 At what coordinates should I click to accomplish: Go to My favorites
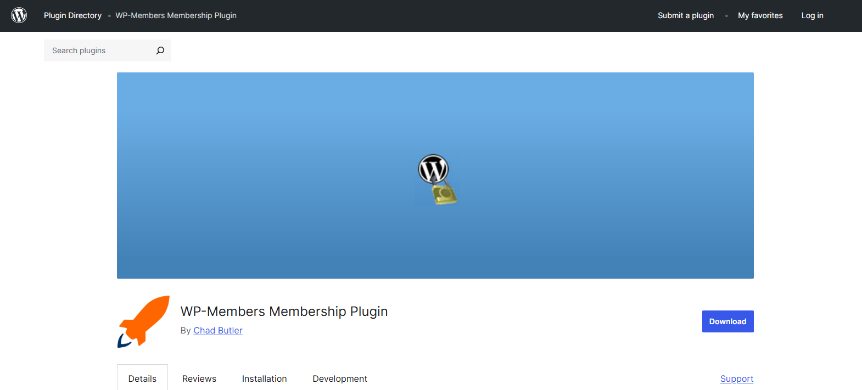(760, 15)
